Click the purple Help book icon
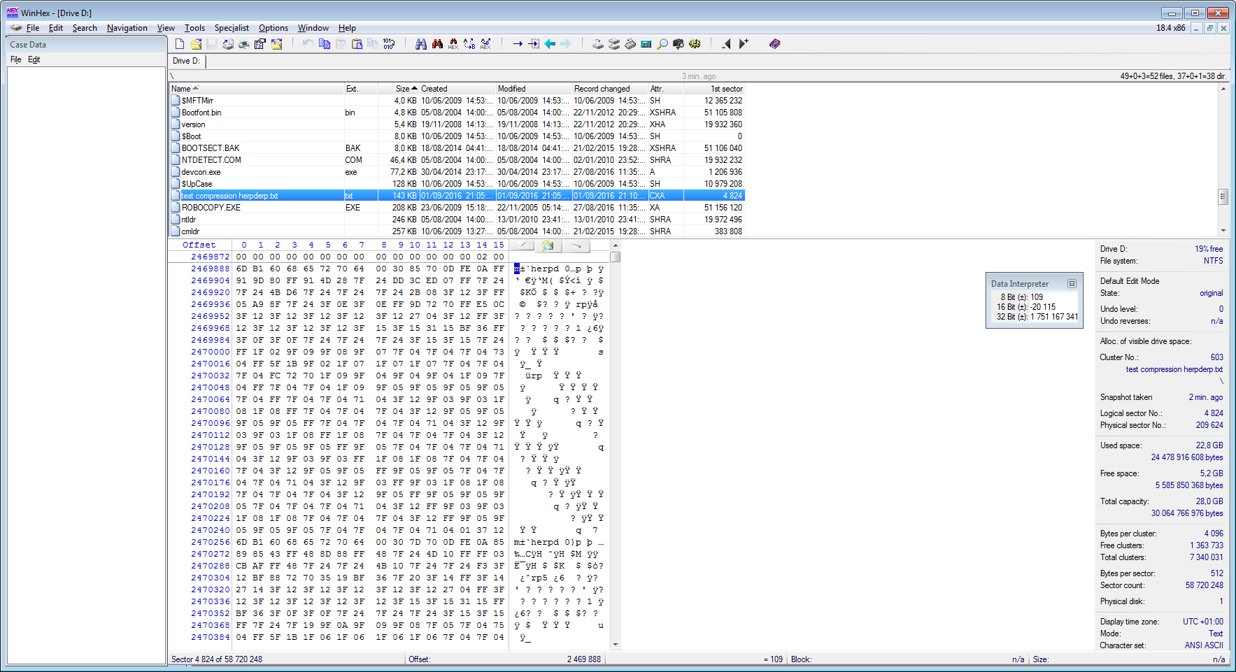 pos(775,44)
